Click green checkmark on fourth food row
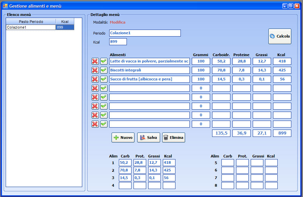 click(104, 88)
